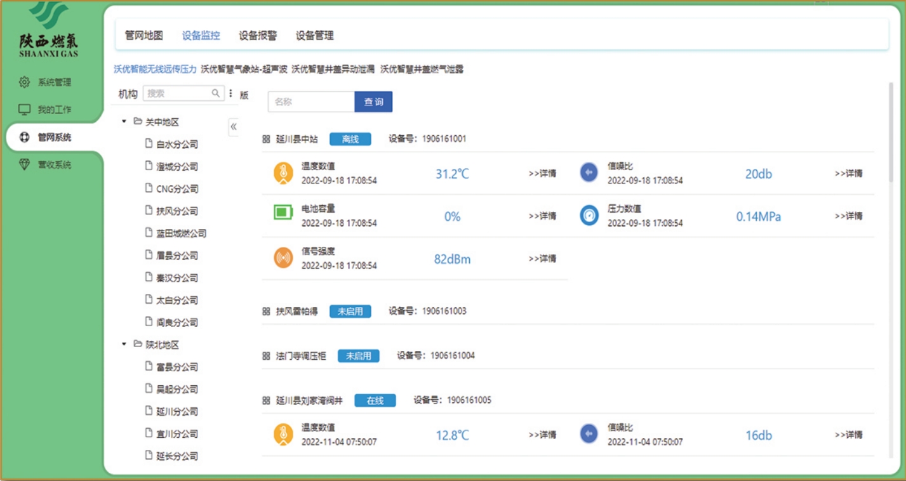Image resolution: width=906 pixels, height=481 pixels.
Task: Click the 在线 badge of 延川县刘家湾阀井
Action: (375, 400)
